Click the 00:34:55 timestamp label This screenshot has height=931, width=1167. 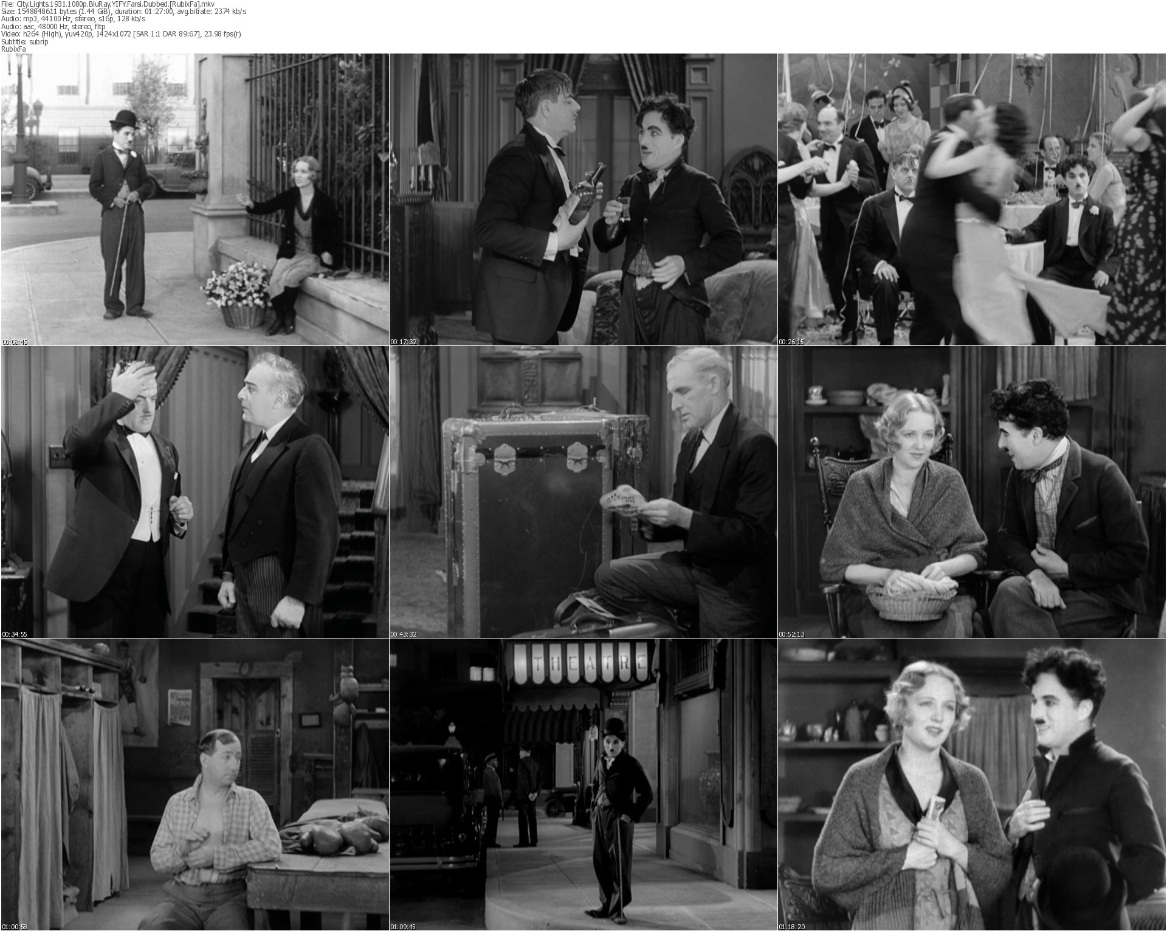click(x=15, y=634)
